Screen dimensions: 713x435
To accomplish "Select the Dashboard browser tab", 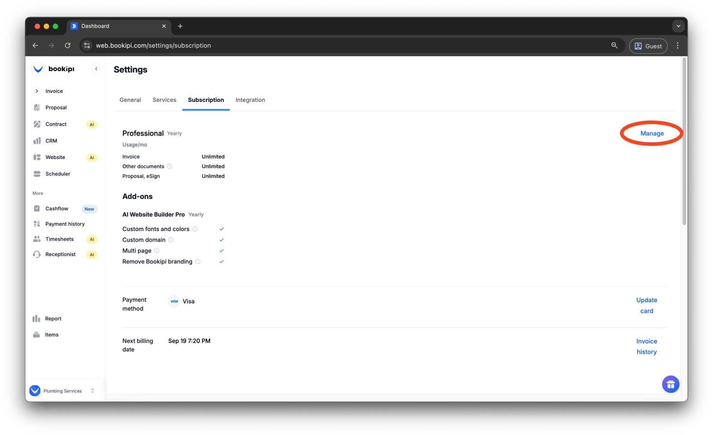I will [118, 26].
